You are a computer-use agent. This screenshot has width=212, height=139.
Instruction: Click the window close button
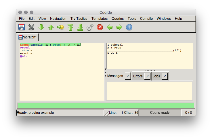tap(20, 12)
